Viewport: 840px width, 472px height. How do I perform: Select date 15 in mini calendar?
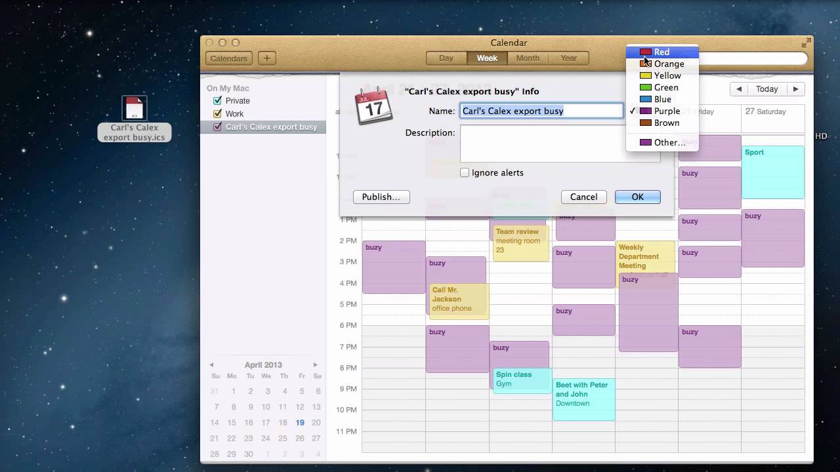click(232, 423)
